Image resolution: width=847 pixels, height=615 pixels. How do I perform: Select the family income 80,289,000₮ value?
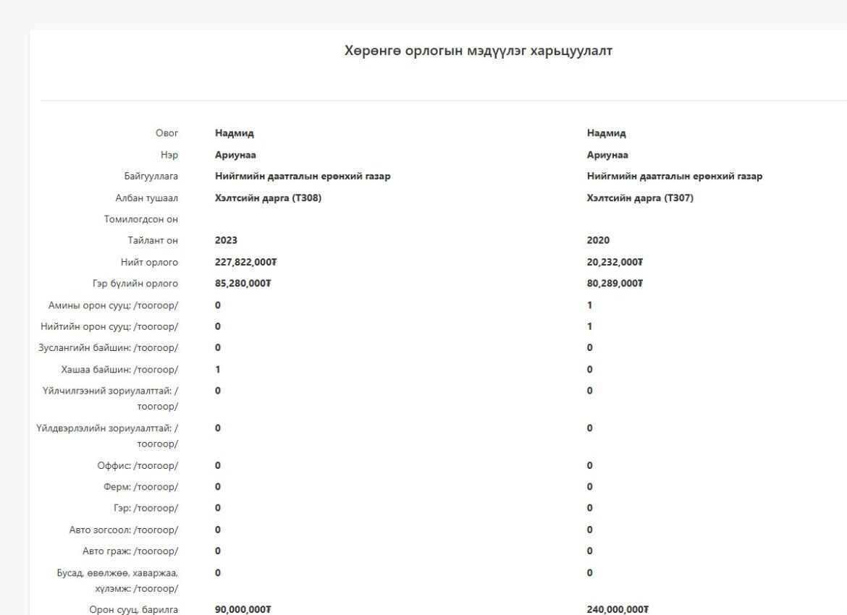(615, 284)
